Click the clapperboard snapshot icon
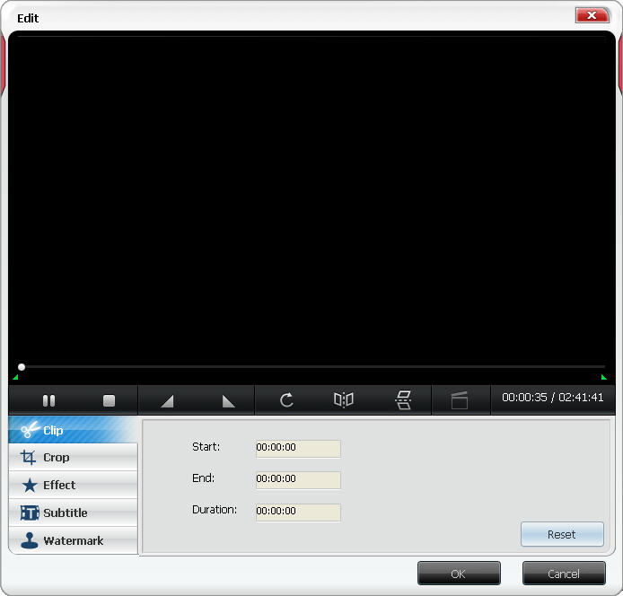 [460, 400]
